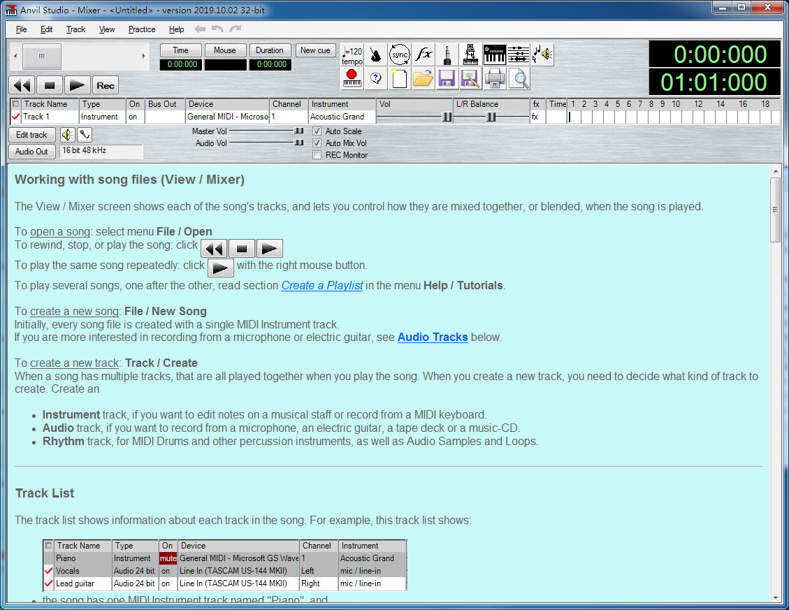
Task: Uncheck the Auto Scale checkbox
Action: coord(317,131)
